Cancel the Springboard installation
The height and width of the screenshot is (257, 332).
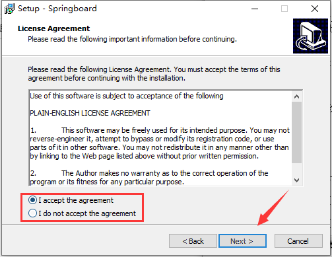[298, 241]
